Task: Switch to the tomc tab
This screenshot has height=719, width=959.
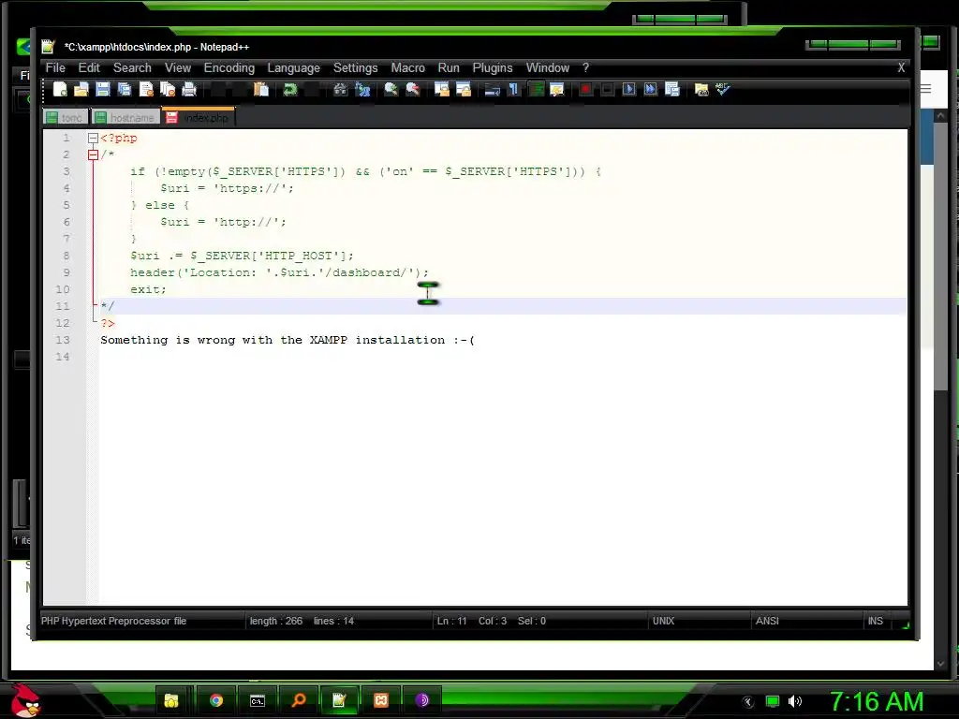Action: (66, 117)
